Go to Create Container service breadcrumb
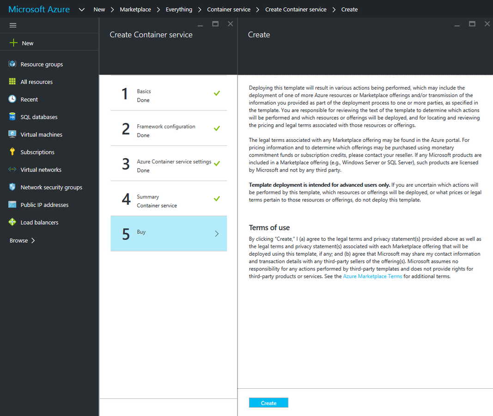The image size is (493, 416). coord(296,9)
